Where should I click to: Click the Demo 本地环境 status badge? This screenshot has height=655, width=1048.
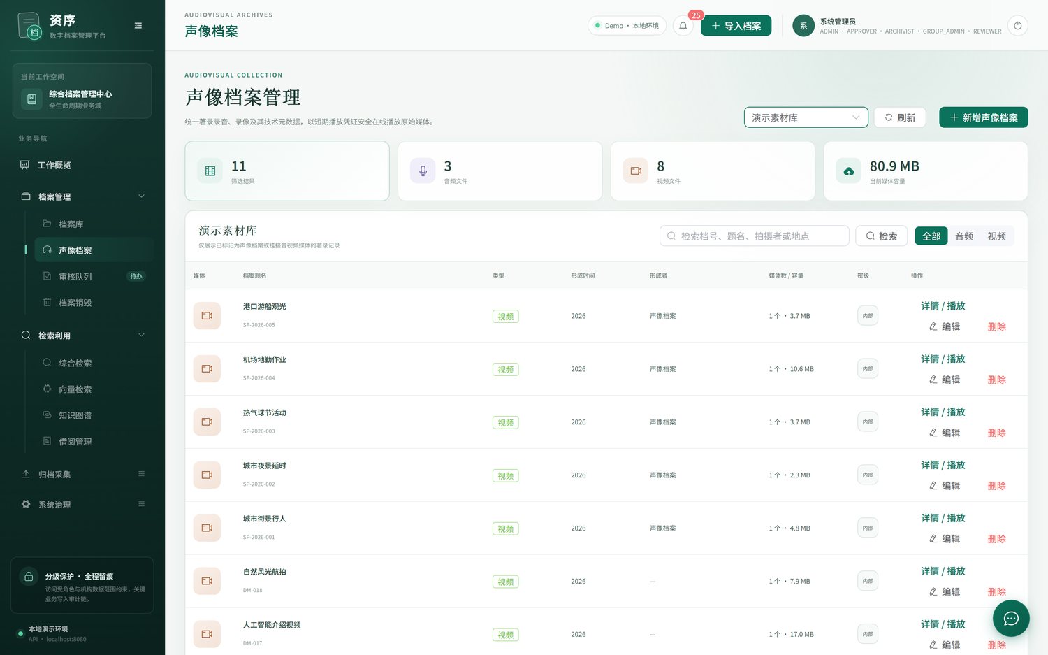click(626, 26)
